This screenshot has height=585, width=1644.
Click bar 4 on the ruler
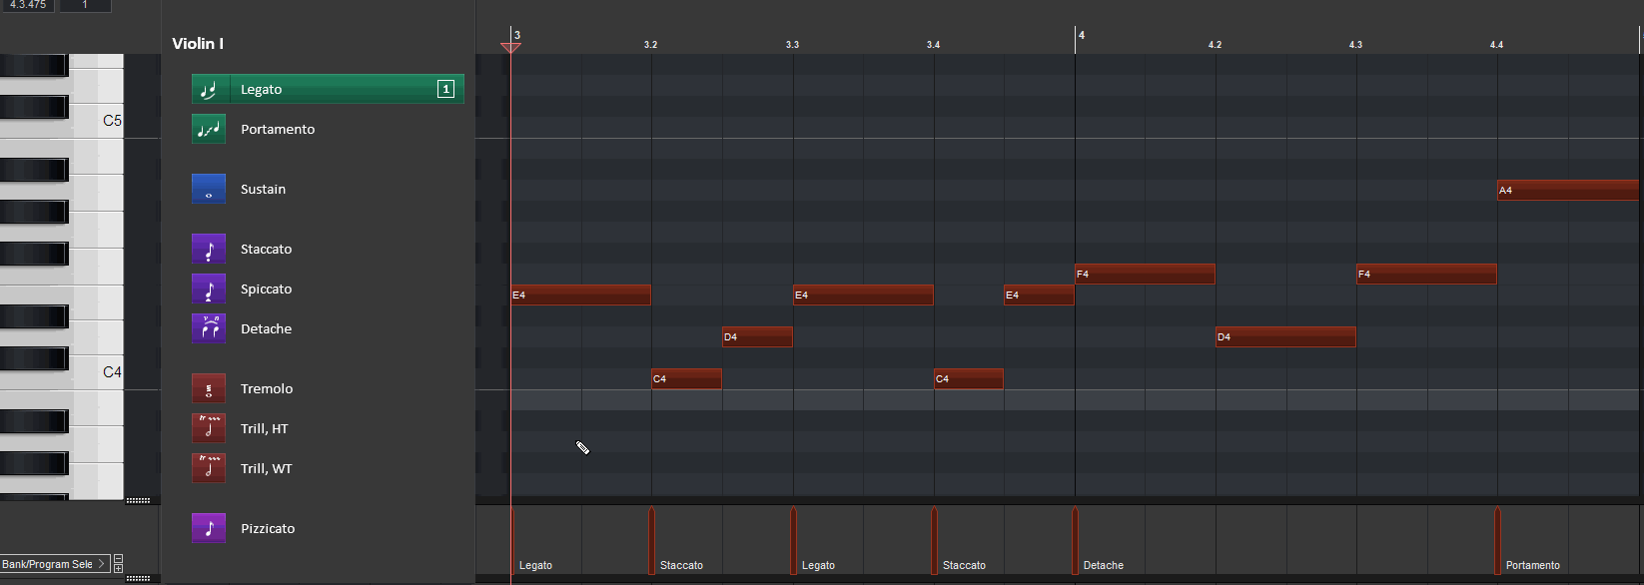pos(1082,35)
